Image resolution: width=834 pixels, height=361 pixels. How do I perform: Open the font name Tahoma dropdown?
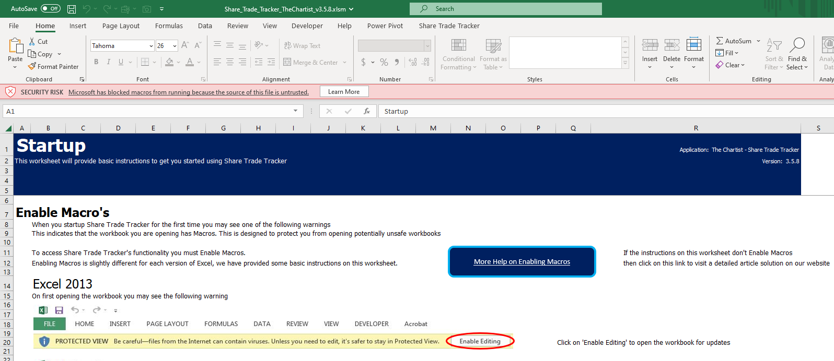(x=151, y=46)
